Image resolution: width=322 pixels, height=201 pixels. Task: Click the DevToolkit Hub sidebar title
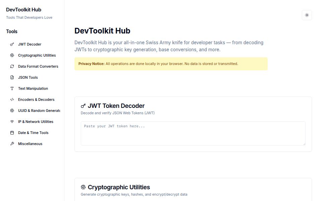click(23, 9)
